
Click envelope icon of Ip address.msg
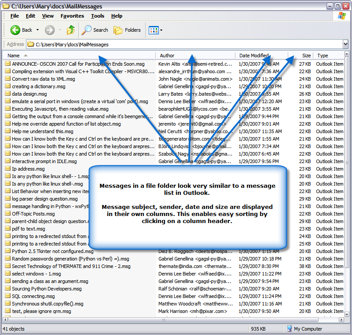8,169
